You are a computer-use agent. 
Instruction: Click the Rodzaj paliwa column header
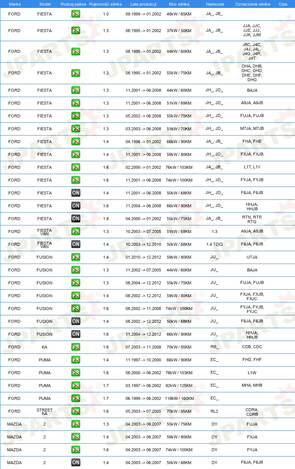point(73,4)
